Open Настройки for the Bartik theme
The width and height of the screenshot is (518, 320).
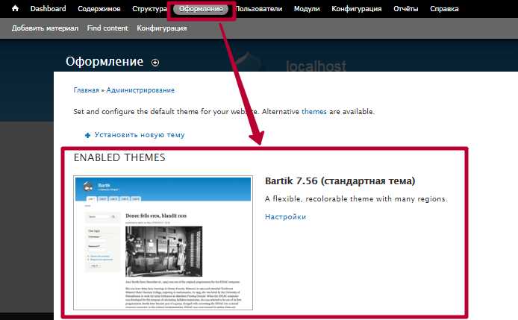point(285,216)
